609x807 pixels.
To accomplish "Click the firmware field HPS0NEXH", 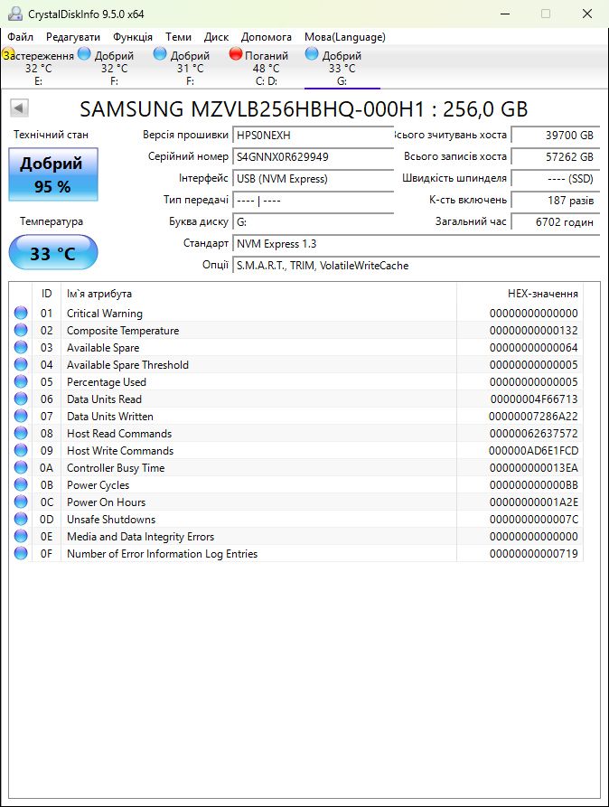I will click(x=313, y=136).
